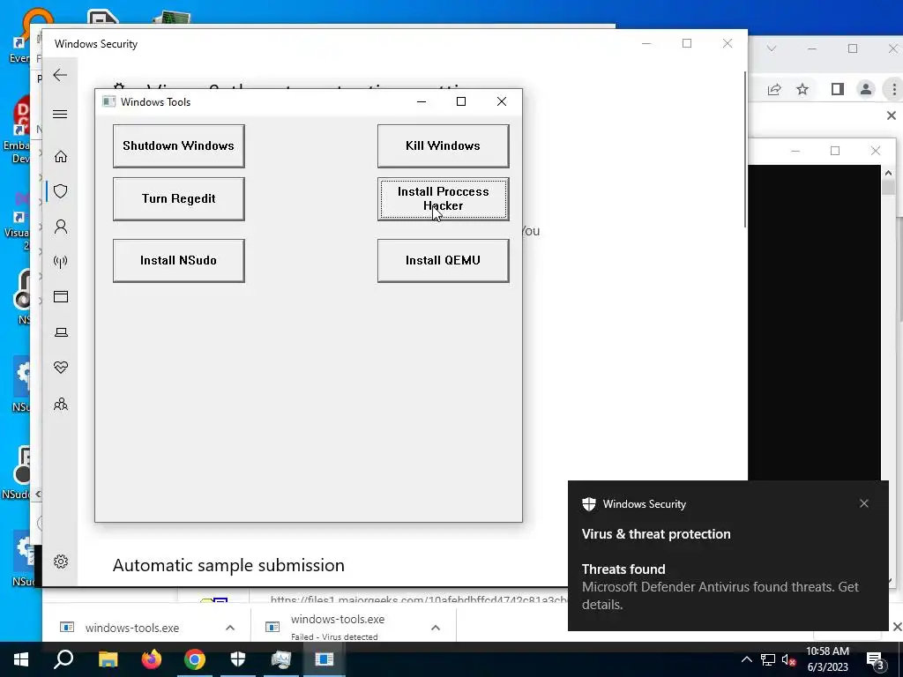
Task: Switch to Windows Tools taskbar icon
Action: coord(325,659)
